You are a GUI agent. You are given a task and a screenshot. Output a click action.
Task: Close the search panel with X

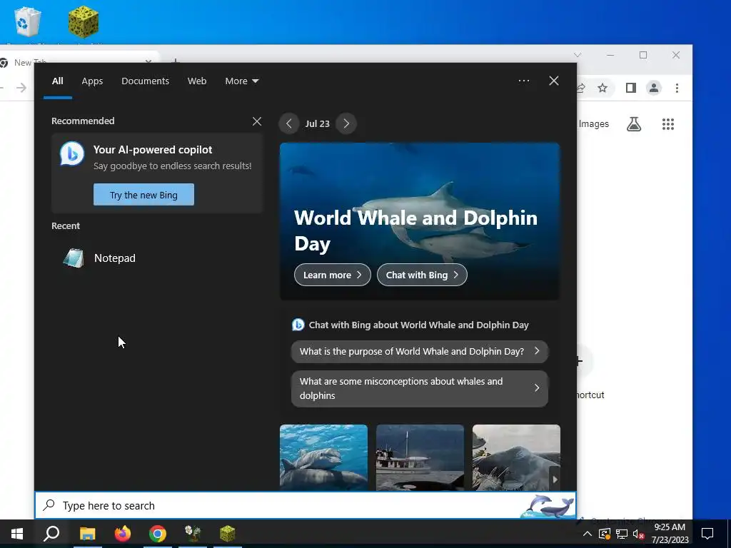click(x=553, y=81)
